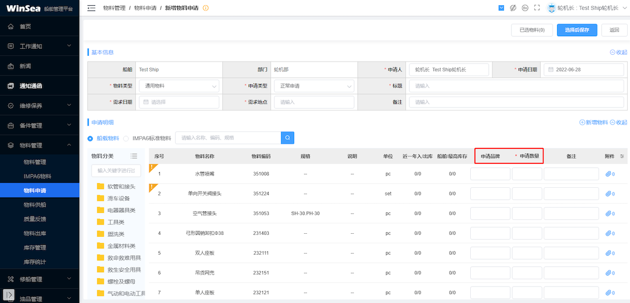Open the 物料类型 dropdown
This screenshot has height=303, width=630.
(179, 85)
